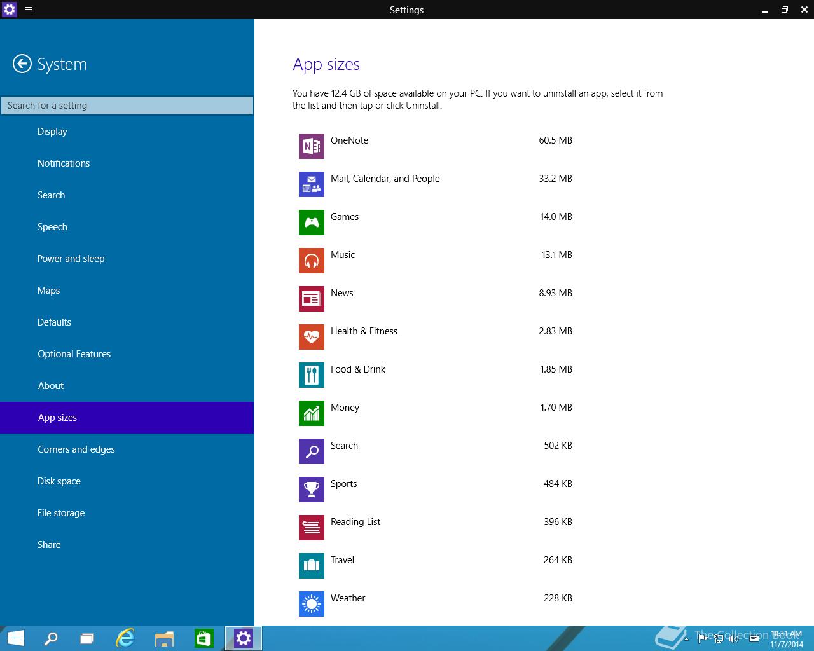814x651 pixels.
Task: Open the Display settings category
Action: coord(127,132)
